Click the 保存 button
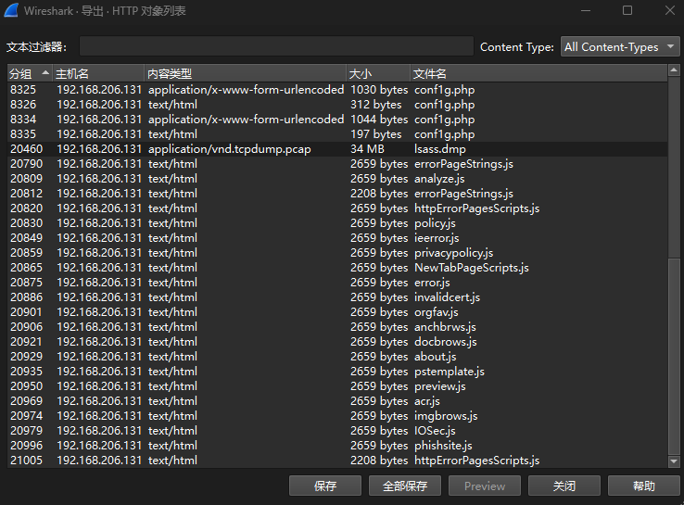 [325, 486]
